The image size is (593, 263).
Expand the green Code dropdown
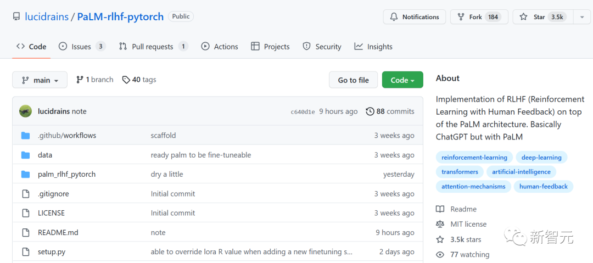(x=402, y=80)
